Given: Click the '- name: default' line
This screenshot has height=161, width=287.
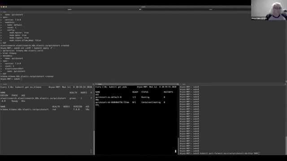Looking at the screenshot, I should point(13,25).
